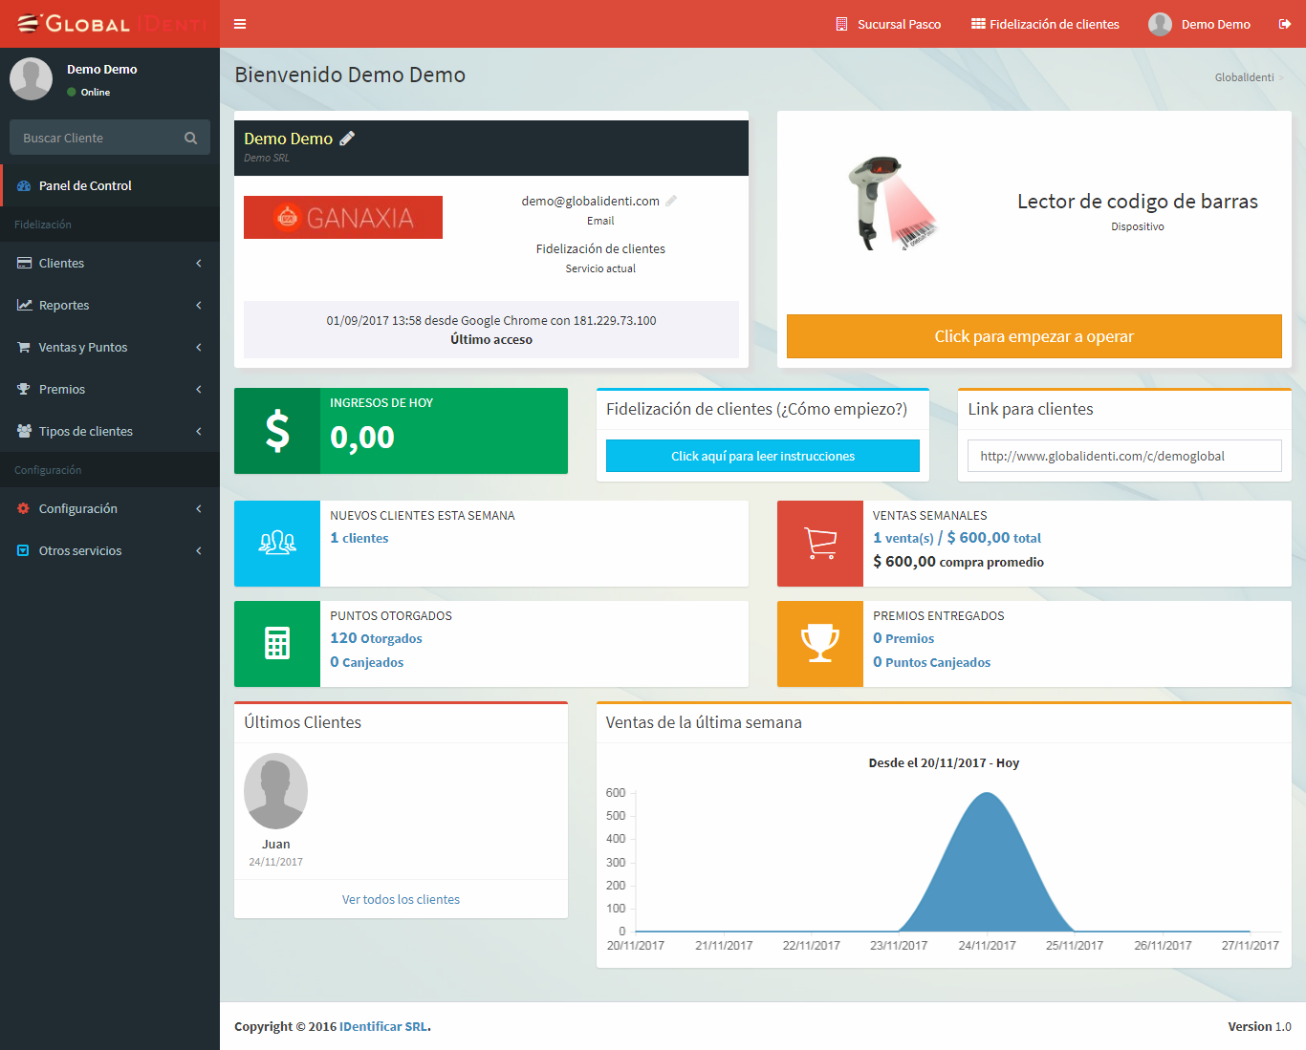1306x1050 pixels.
Task: Expand the Configuración sidebar menu
Action: coord(110,508)
